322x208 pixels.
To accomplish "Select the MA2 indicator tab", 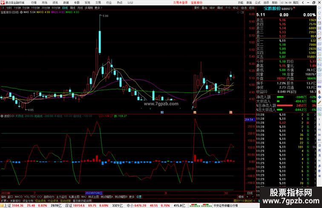I will (84, 197).
